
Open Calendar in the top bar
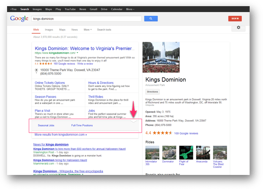coord(117,9)
